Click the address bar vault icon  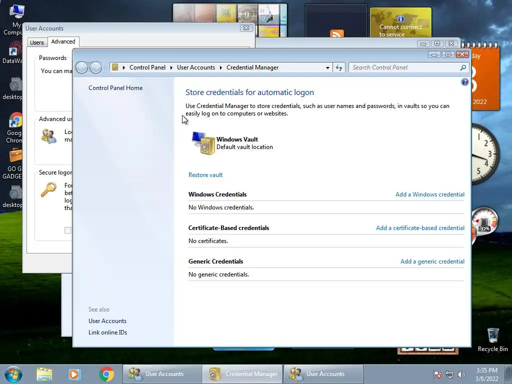[115, 67]
